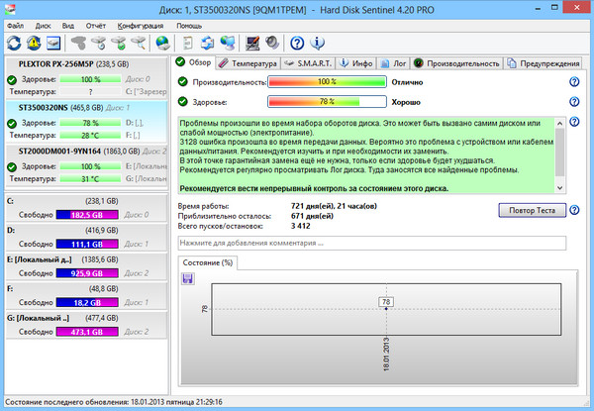This screenshot has height=411, width=594.
Task: Click the blue question mark toolbar help icon
Action: (296, 43)
